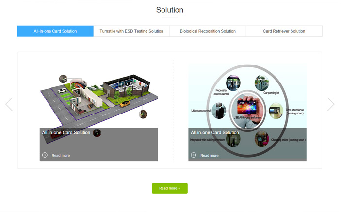The image size is (341, 212).
Task: Click the Pedestrian access control label
Action: click(x=221, y=92)
